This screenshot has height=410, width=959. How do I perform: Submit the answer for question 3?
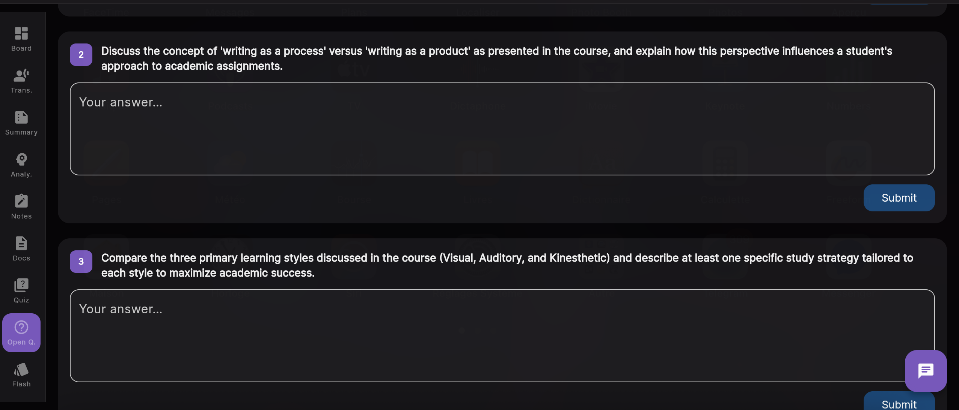898,404
